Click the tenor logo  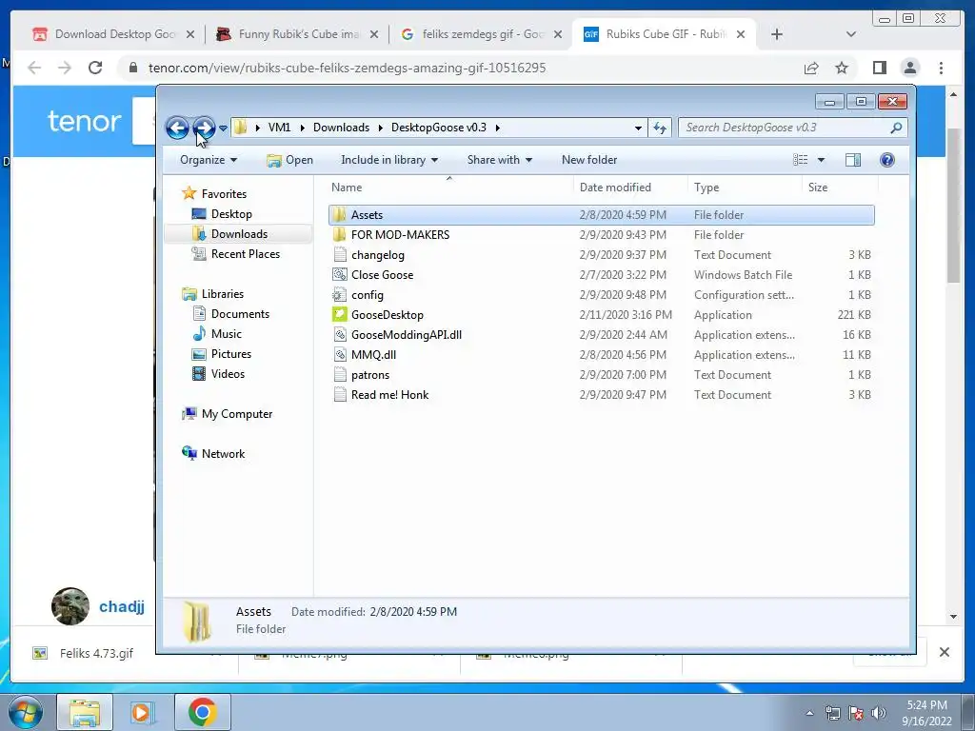(x=84, y=121)
